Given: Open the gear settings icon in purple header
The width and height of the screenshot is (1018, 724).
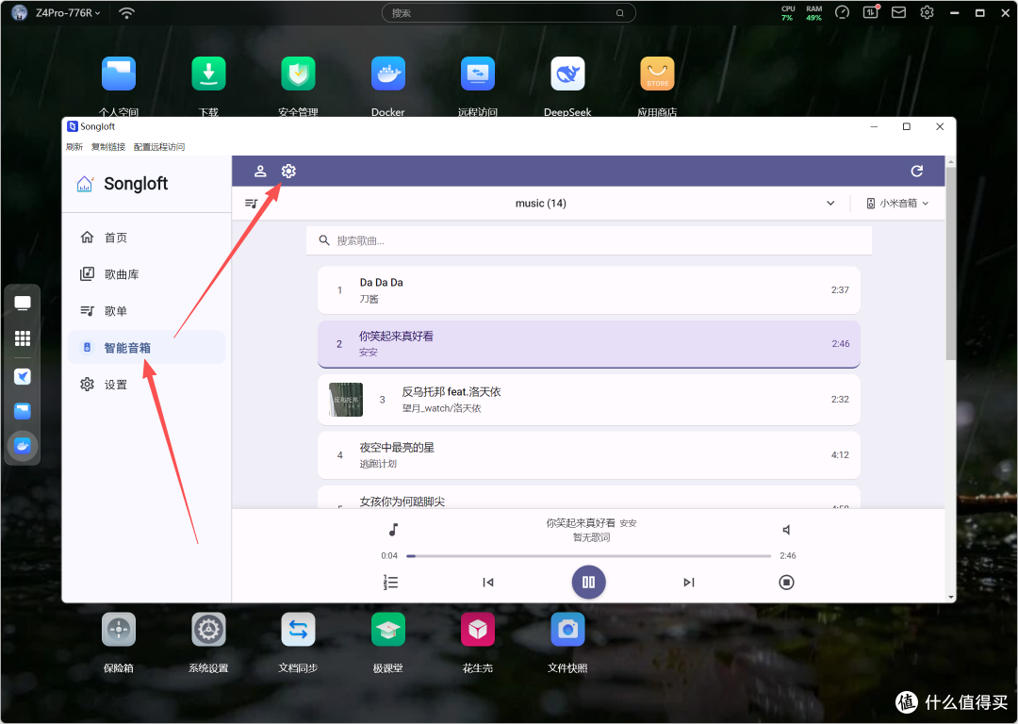Looking at the screenshot, I should (x=288, y=171).
